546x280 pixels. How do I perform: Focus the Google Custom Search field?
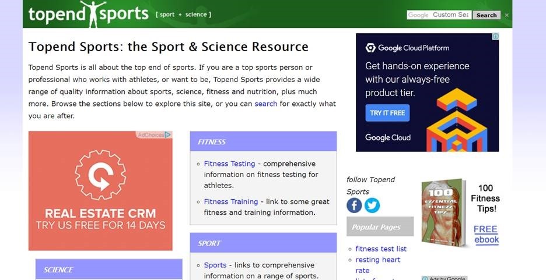(439, 15)
